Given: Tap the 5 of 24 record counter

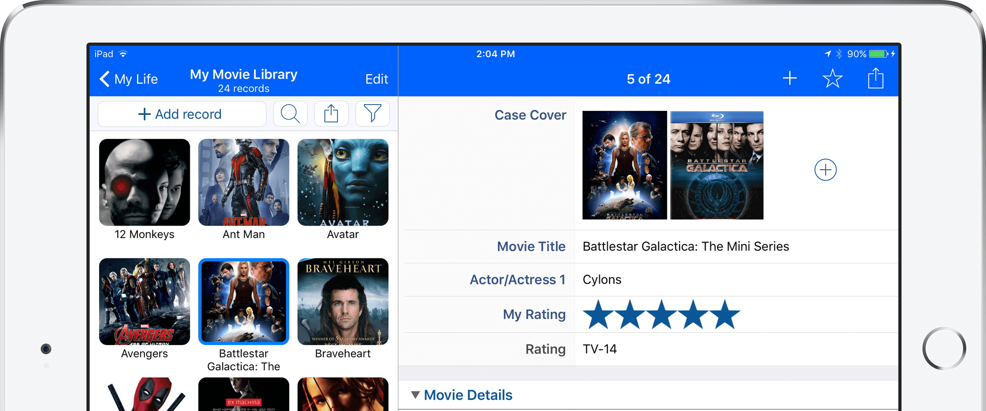Looking at the screenshot, I should click(x=648, y=79).
